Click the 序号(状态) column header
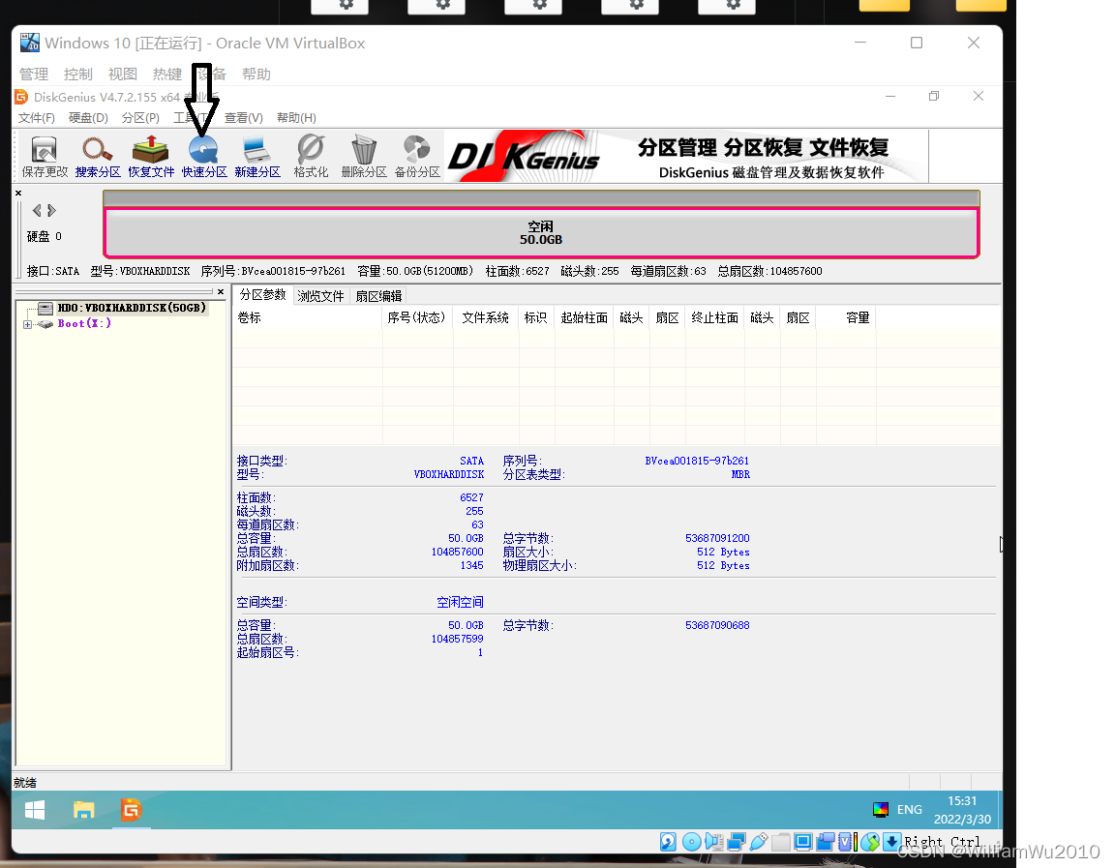1115x868 pixels. (417, 317)
